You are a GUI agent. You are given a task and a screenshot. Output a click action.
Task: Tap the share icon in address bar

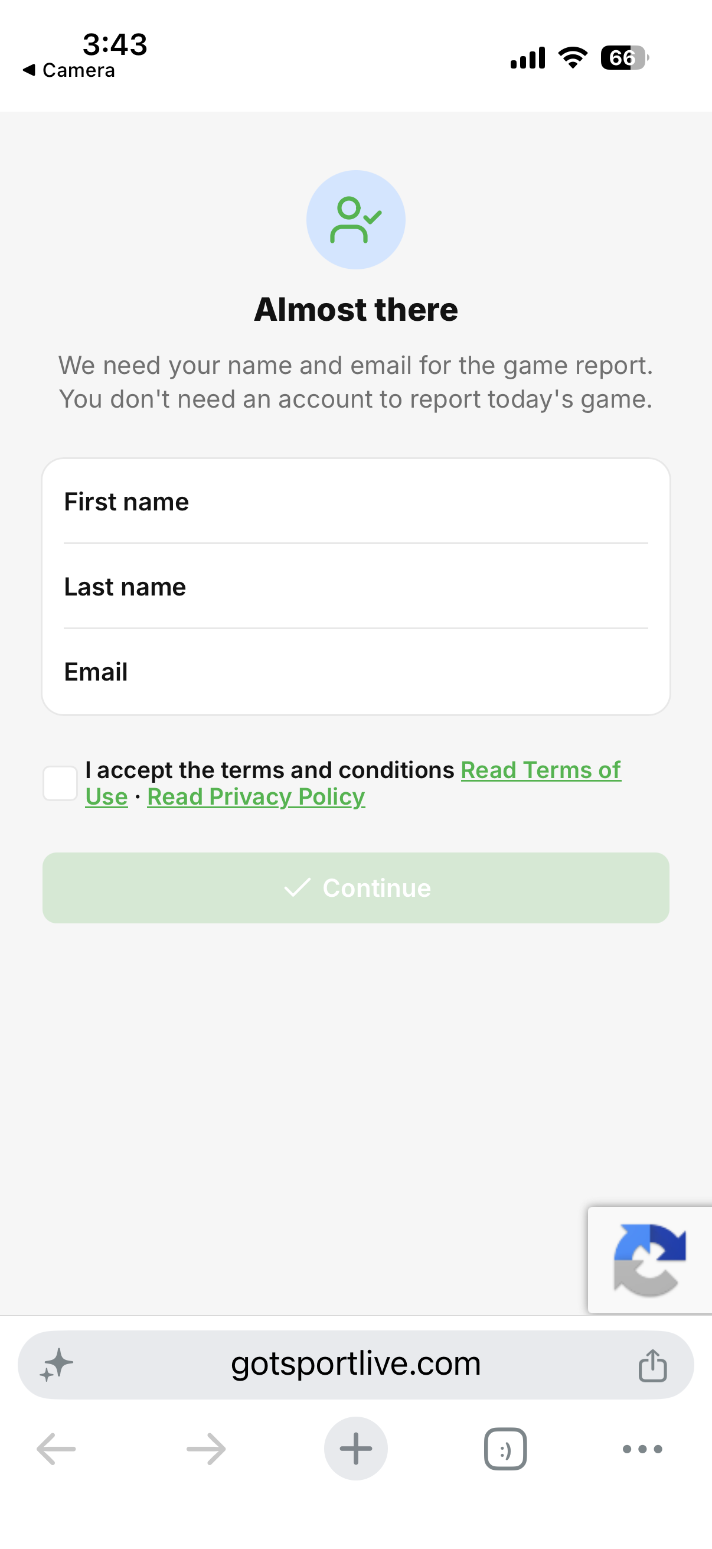coord(652,1365)
